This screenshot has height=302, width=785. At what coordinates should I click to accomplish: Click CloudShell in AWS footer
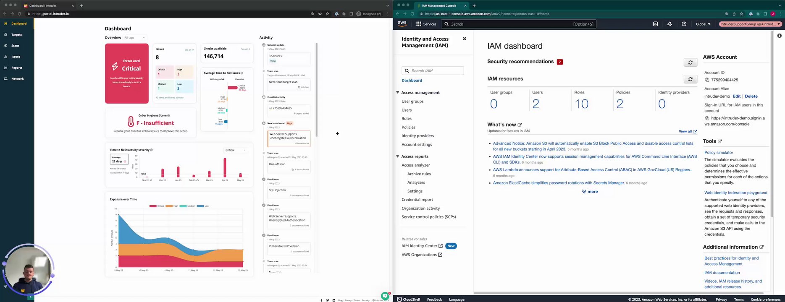click(x=408, y=299)
